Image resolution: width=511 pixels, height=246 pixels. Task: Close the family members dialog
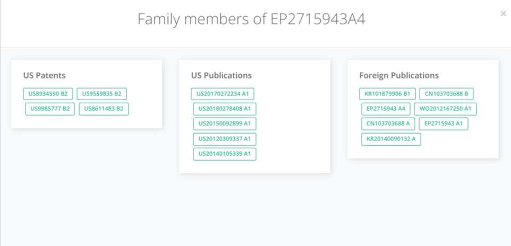point(503,14)
